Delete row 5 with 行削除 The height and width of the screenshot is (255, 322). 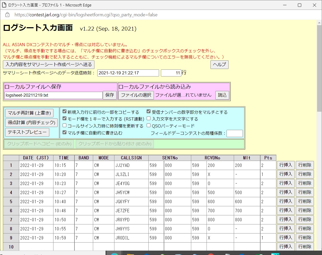(x=305, y=201)
